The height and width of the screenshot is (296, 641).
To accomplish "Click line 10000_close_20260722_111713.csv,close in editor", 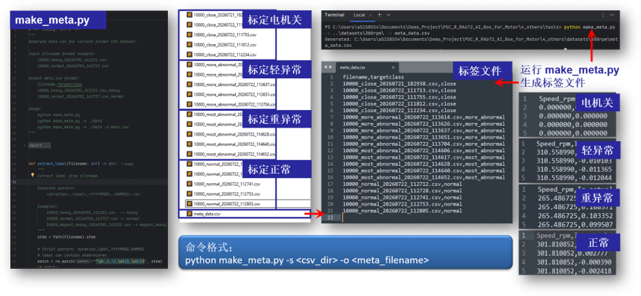I will 399,90.
